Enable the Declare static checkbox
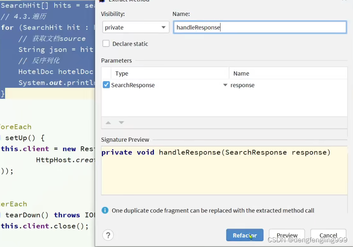The height and width of the screenshot is (247, 353). point(106,44)
